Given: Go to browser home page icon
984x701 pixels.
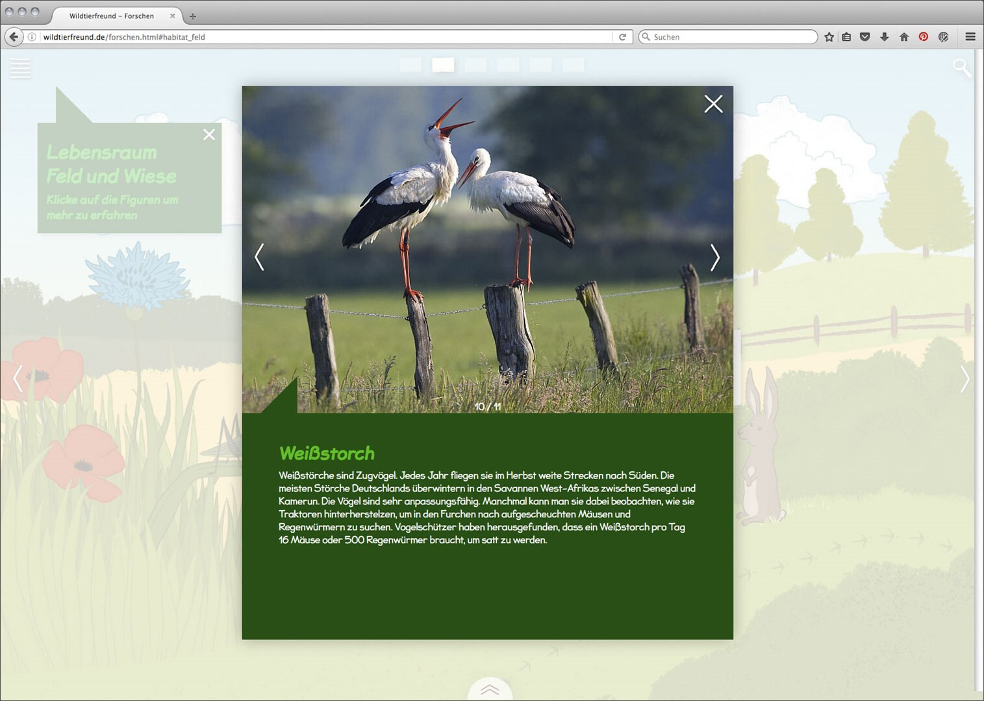Looking at the screenshot, I should click(x=903, y=37).
